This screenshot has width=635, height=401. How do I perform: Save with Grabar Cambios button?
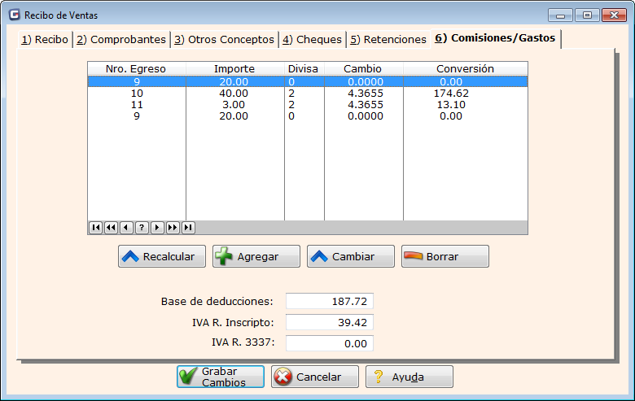point(220,377)
